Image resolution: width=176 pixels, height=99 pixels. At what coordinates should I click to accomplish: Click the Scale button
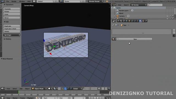pos(12,14)
